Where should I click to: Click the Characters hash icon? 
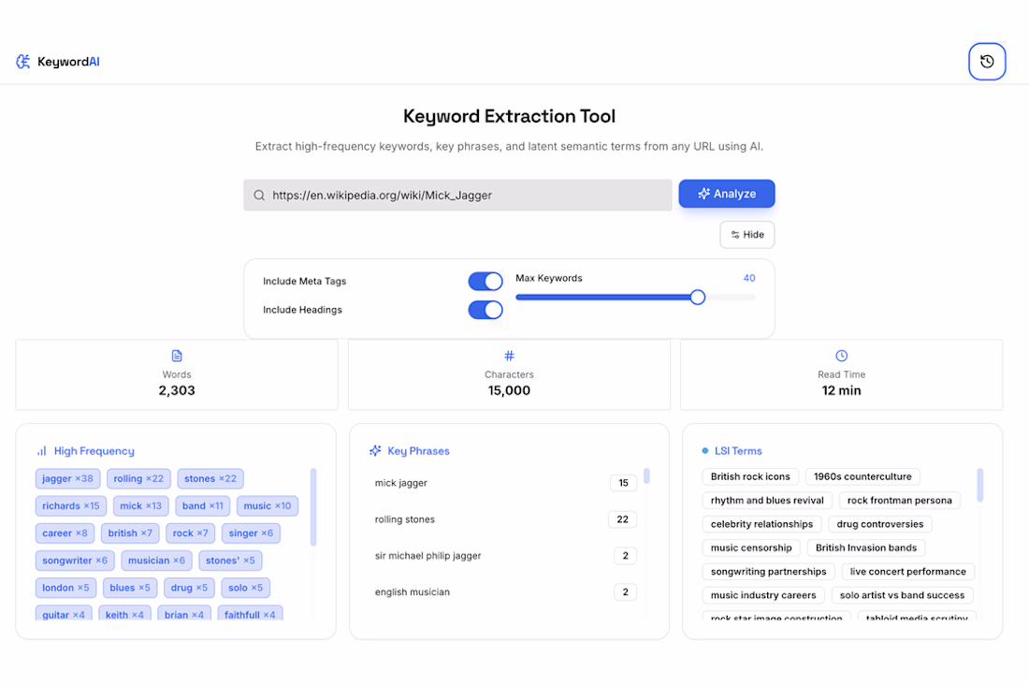(x=509, y=356)
